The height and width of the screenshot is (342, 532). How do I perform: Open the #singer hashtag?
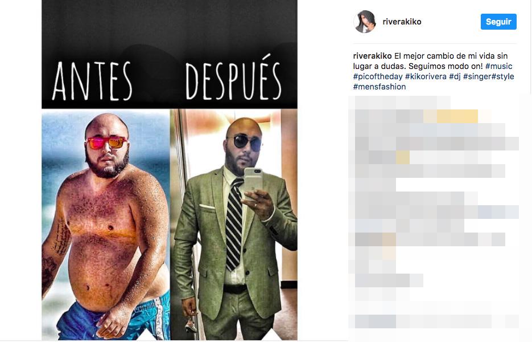click(x=477, y=76)
